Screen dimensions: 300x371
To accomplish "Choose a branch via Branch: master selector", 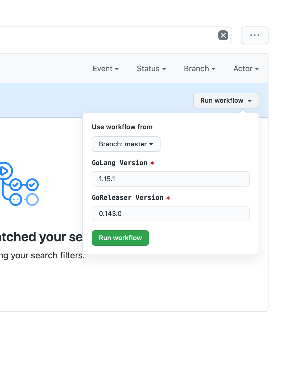I will click(126, 144).
